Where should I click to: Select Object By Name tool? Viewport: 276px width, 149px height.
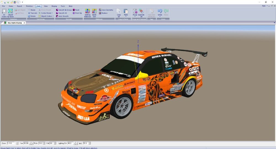tap(10, 13)
